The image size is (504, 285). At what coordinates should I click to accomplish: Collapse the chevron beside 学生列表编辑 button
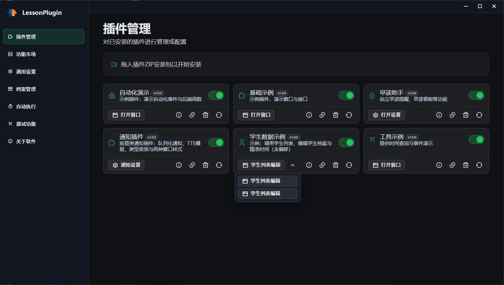tap(292, 165)
